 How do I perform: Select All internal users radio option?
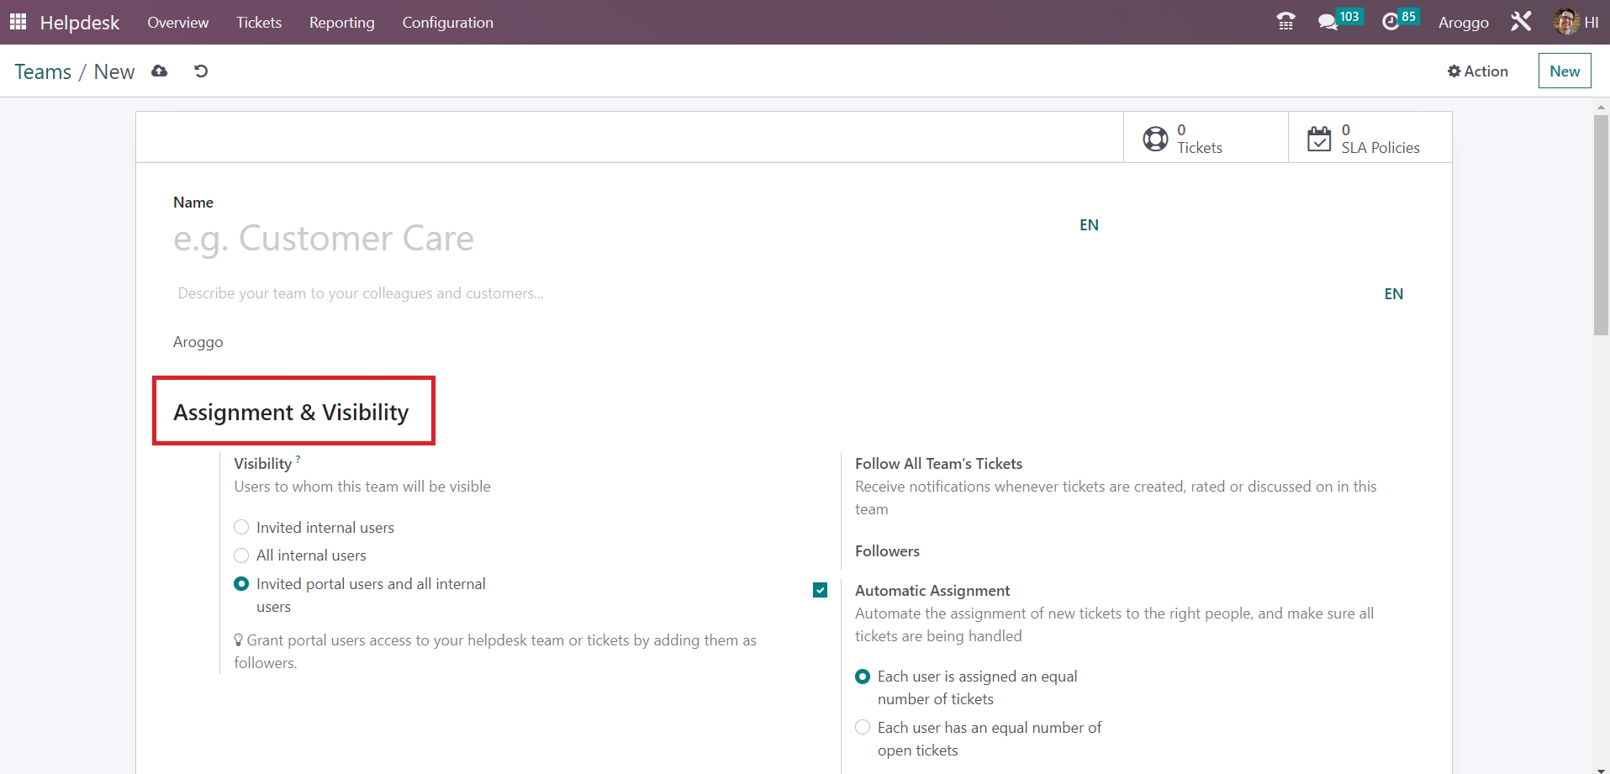[241, 555]
